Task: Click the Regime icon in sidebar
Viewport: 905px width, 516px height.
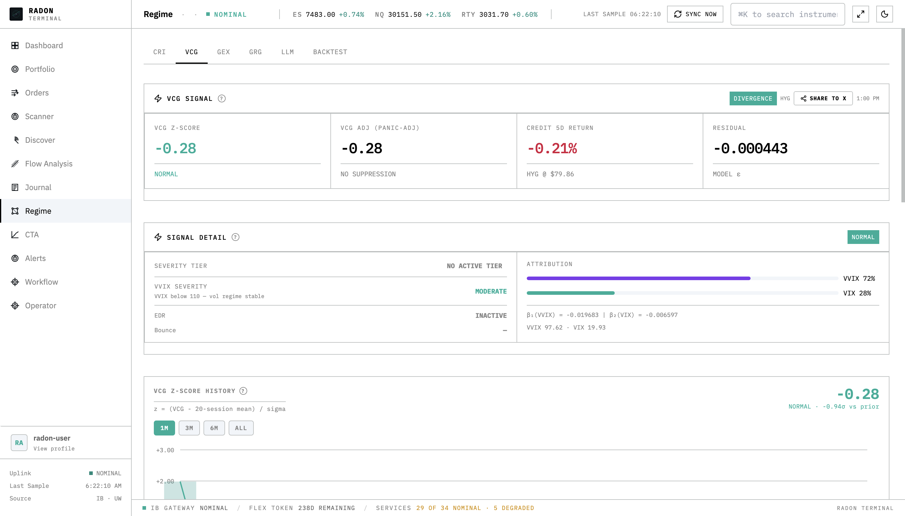Action: (15, 211)
